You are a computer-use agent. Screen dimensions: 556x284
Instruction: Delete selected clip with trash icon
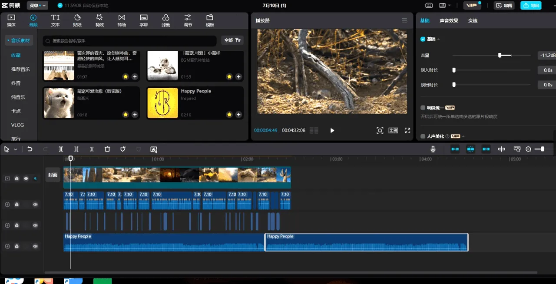point(107,149)
